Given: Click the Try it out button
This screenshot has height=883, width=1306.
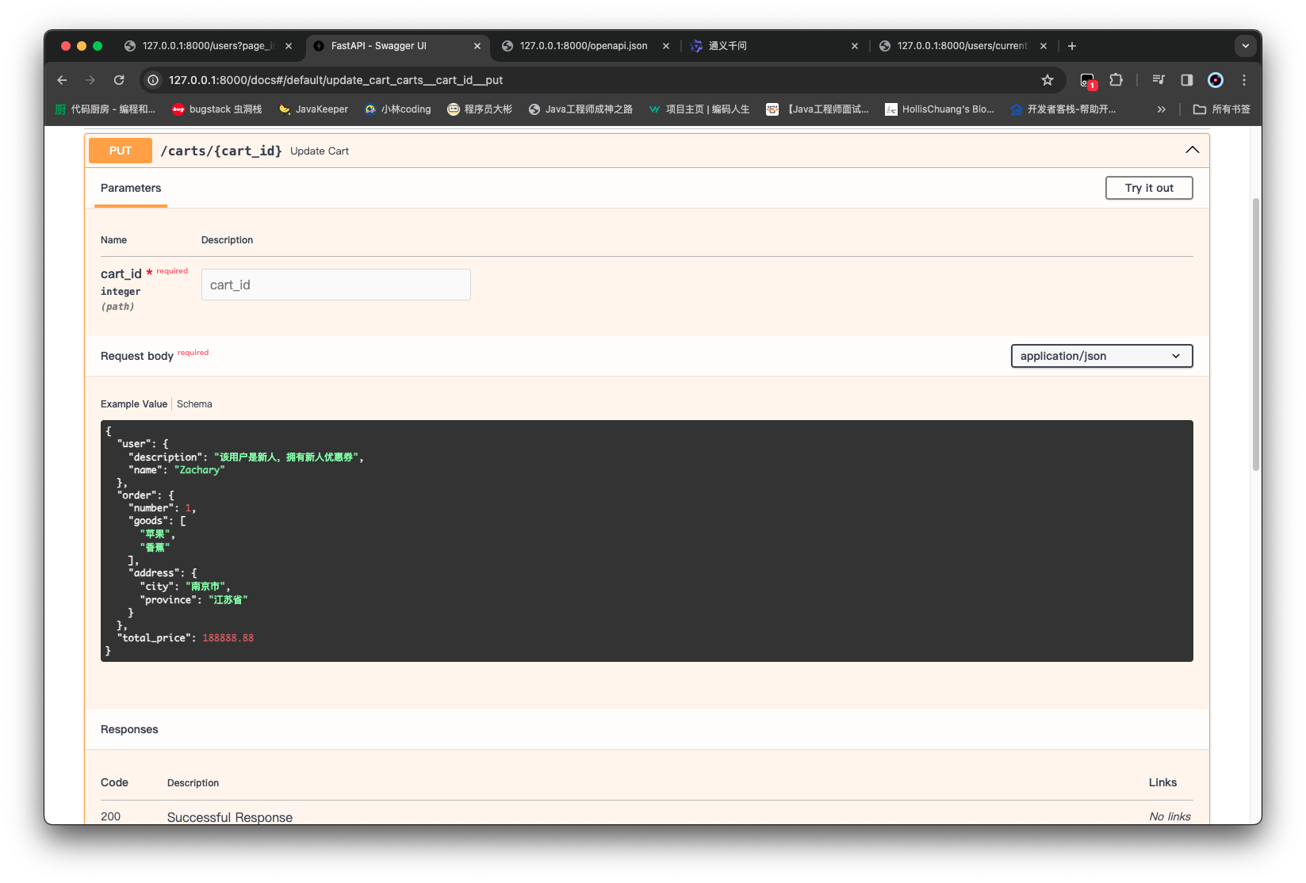Looking at the screenshot, I should click(1149, 188).
